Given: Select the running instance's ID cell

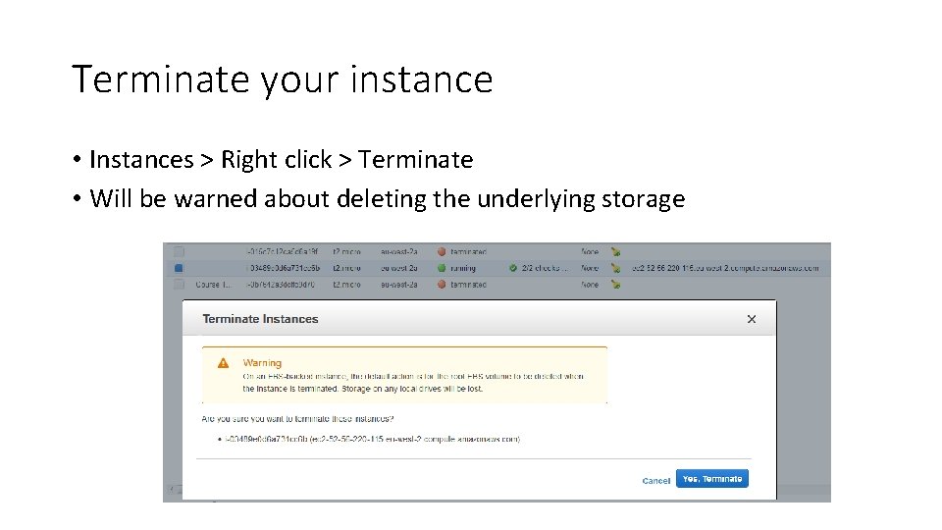Looking at the screenshot, I should tap(285, 267).
